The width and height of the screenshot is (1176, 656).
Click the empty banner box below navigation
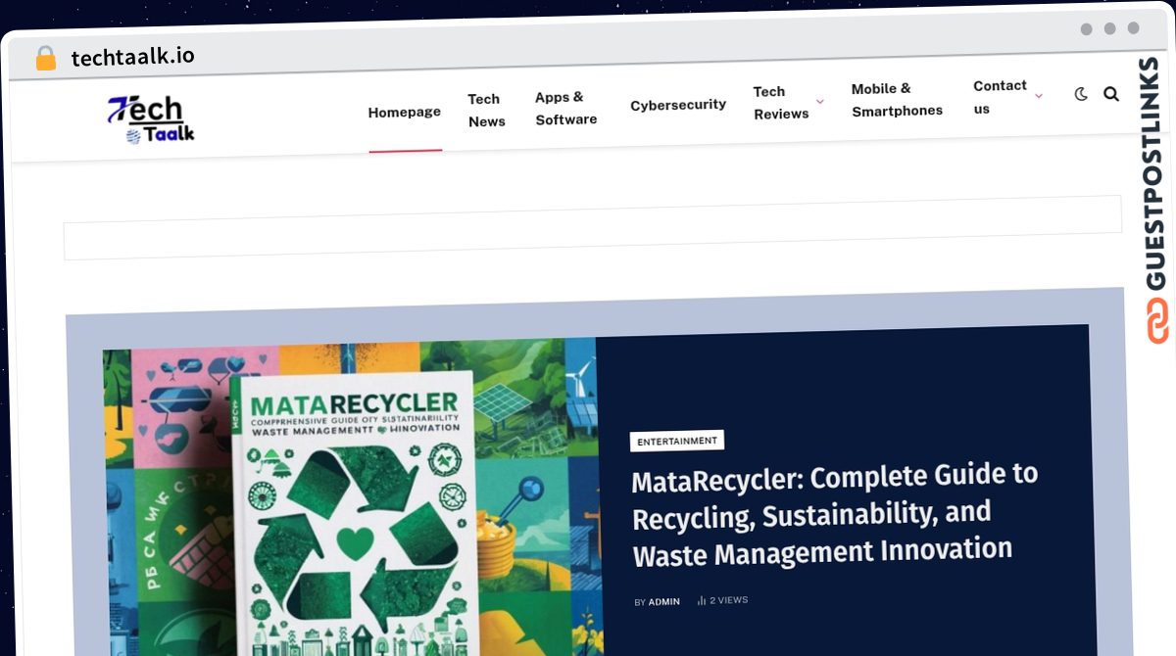(593, 227)
